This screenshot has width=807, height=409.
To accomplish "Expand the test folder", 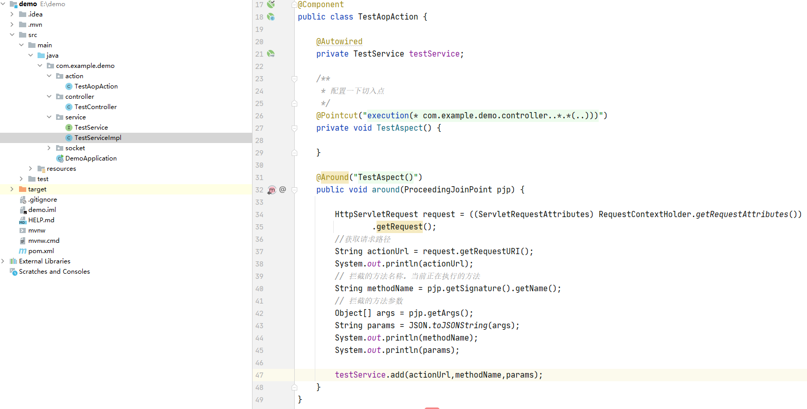I will 21,179.
